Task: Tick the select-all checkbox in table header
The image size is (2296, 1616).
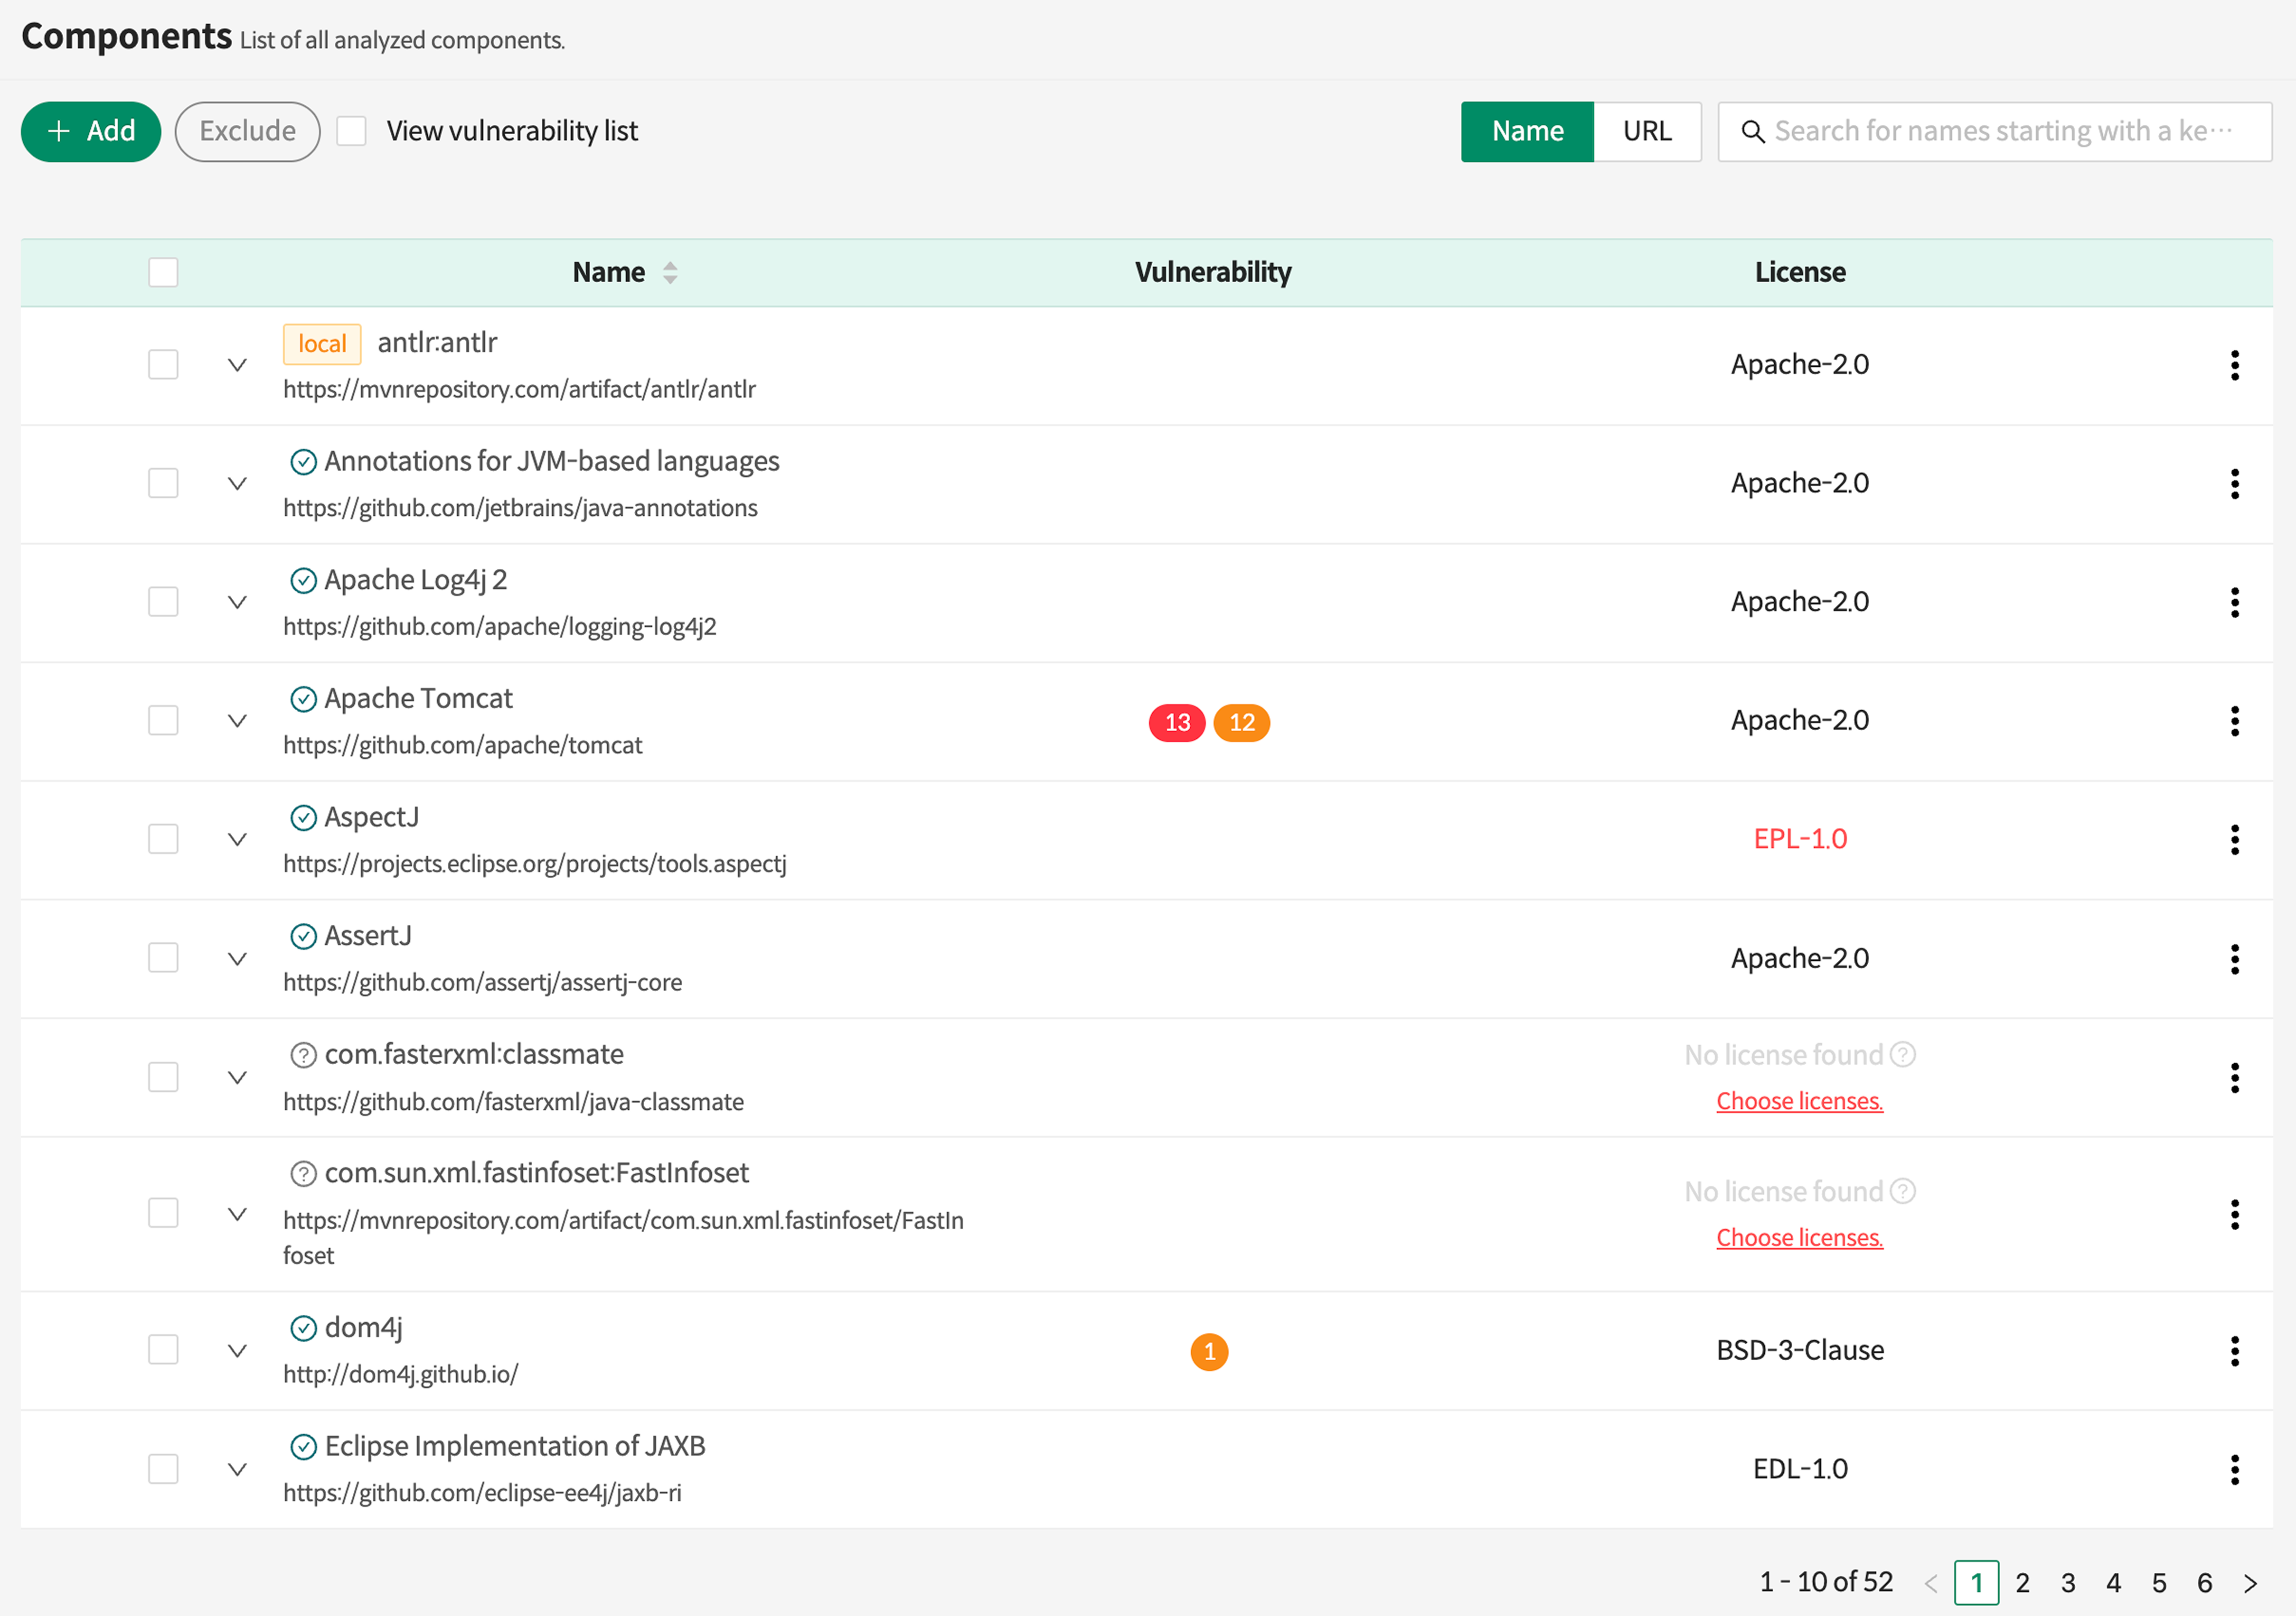Action: [x=163, y=272]
